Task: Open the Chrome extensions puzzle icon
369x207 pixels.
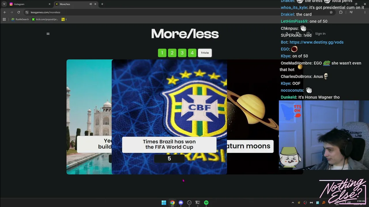Action: 341,12
